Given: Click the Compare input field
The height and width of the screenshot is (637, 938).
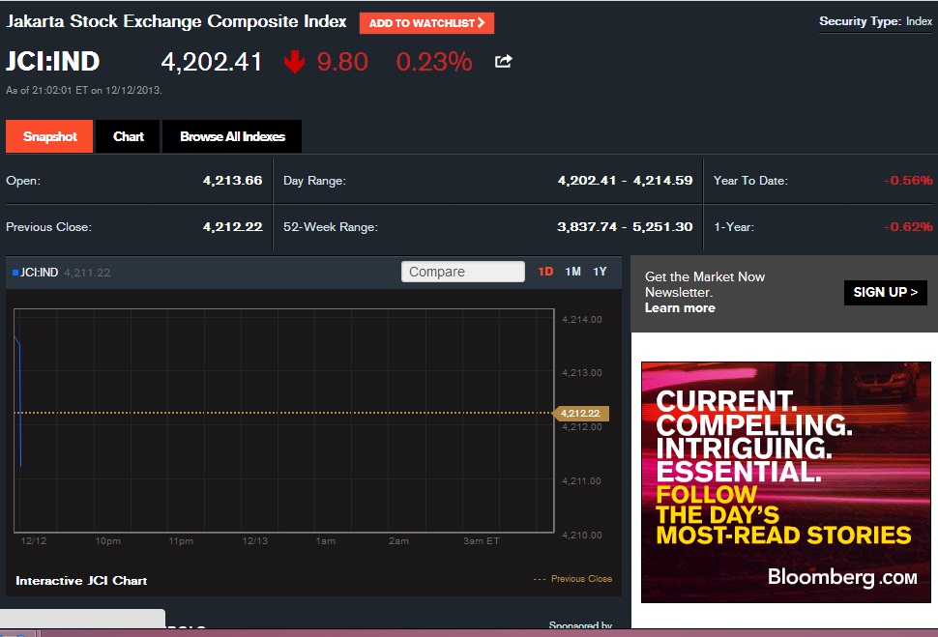Looking at the screenshot, I should pos(463,272).
